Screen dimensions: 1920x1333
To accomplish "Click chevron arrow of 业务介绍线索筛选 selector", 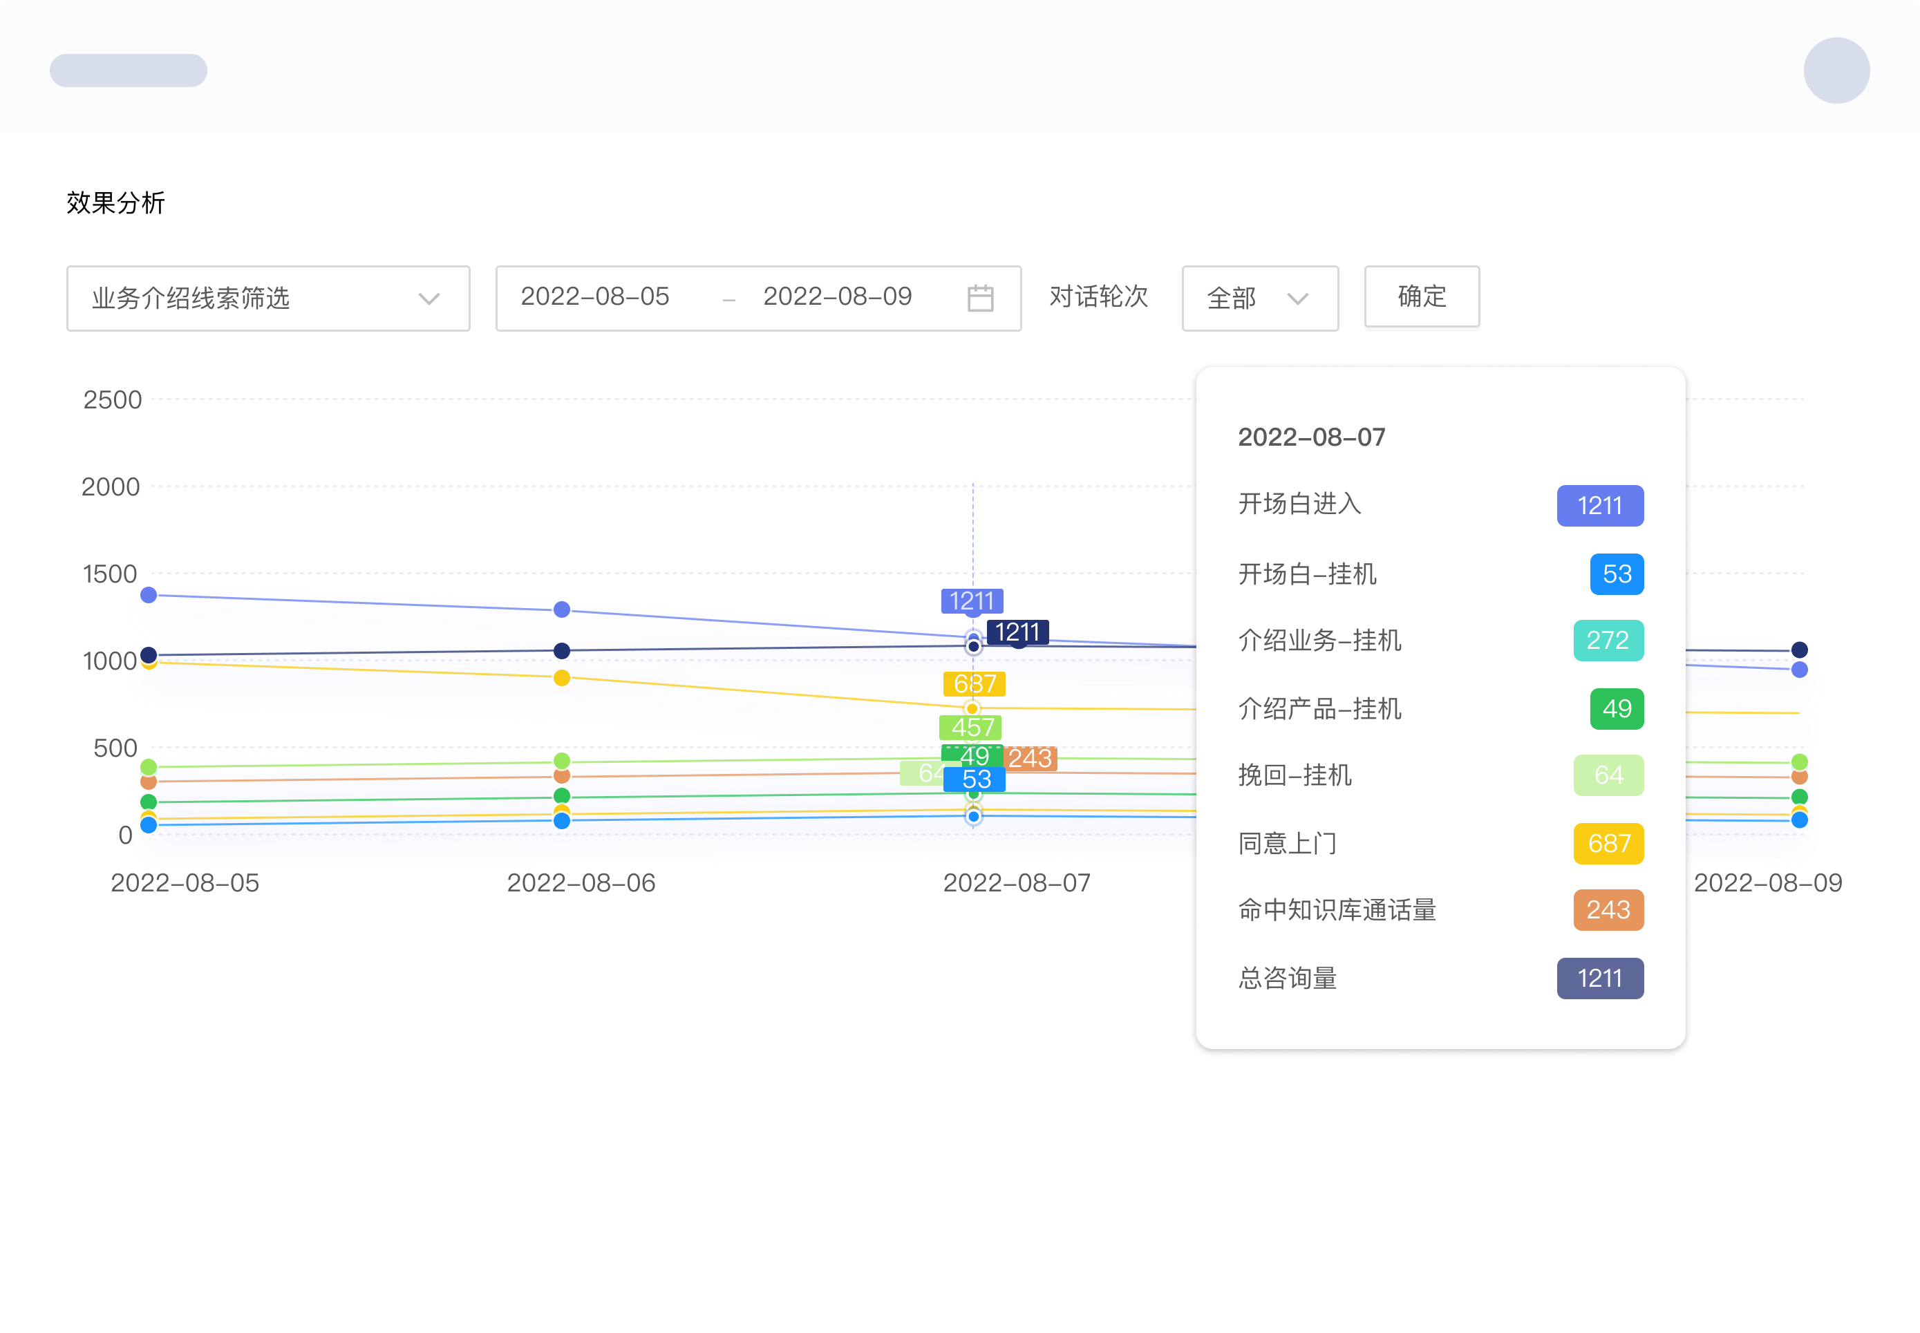I will [x=429, y=299].
